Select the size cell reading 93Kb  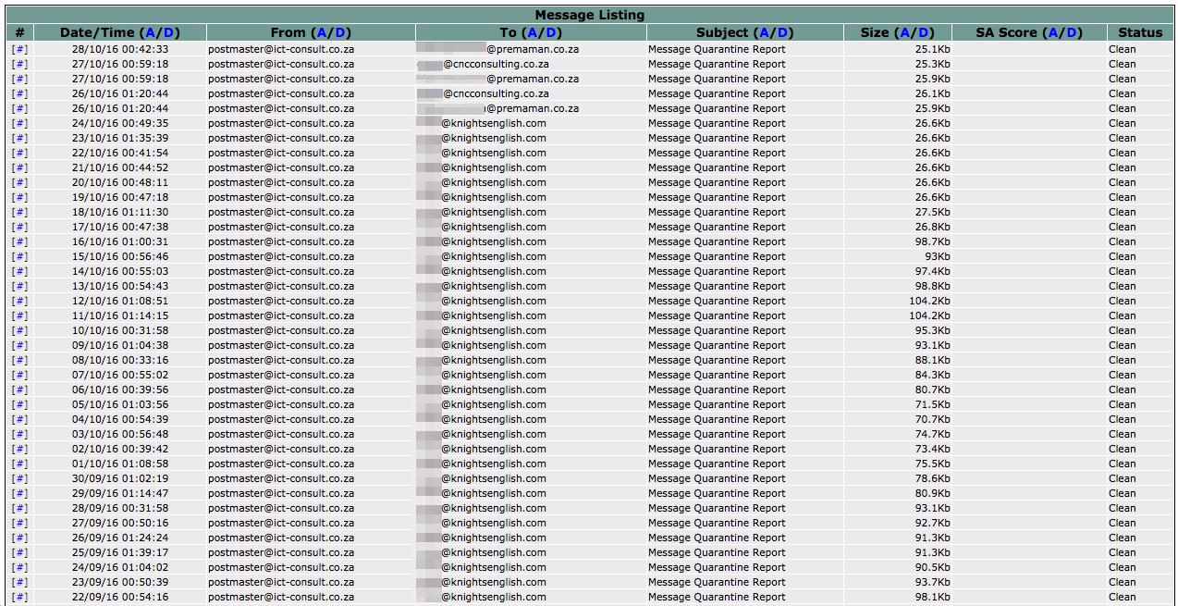[x=897, y=256]
